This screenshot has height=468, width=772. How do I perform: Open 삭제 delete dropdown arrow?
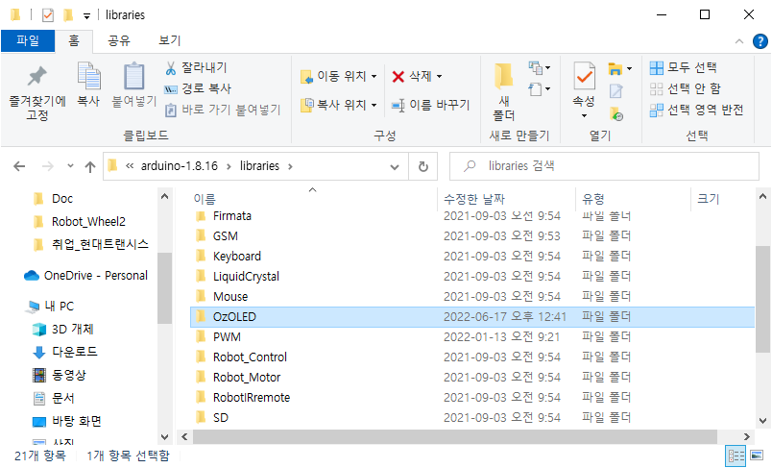click(x=439, y=76)
